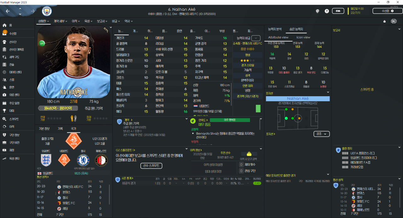The height and width of the screenshot is (218, 403).
Task: Open the 만족도 section link
Action: (x=204, y=120)
